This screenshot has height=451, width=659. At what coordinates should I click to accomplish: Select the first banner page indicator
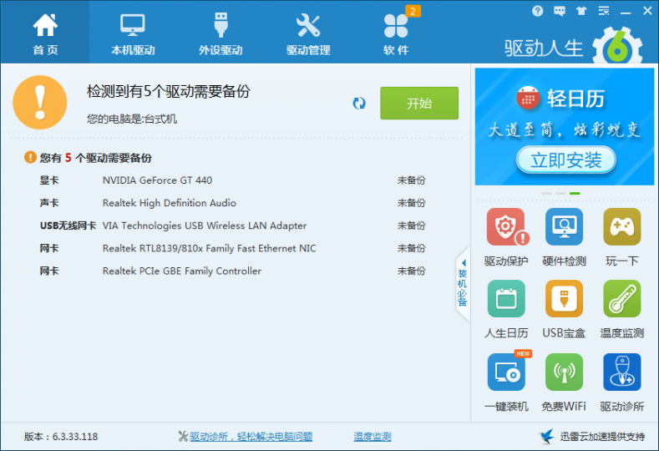[546, 194]
